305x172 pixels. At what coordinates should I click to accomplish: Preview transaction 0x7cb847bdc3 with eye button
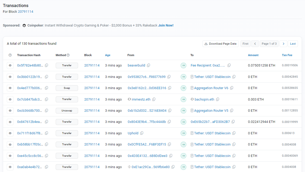coord(10,100)
